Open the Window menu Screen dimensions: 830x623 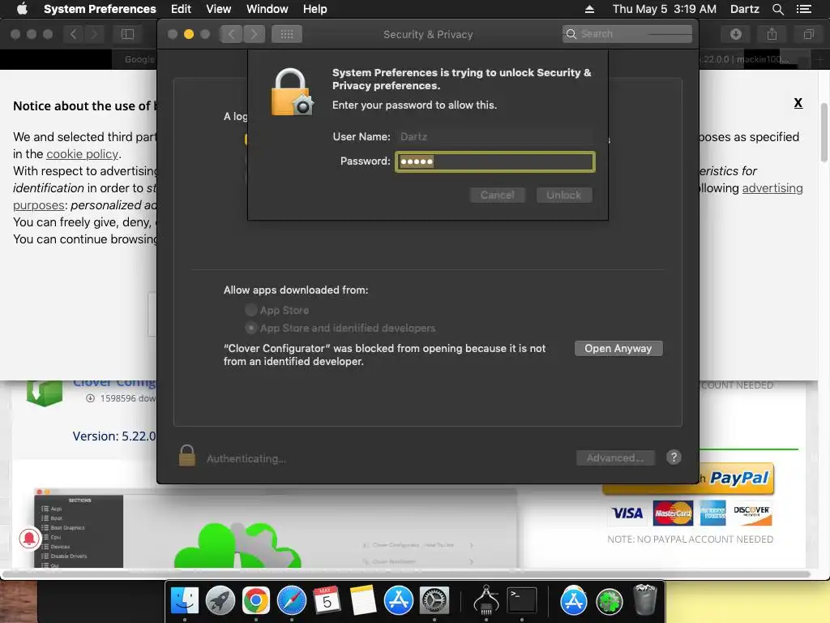tap(267, 9)
